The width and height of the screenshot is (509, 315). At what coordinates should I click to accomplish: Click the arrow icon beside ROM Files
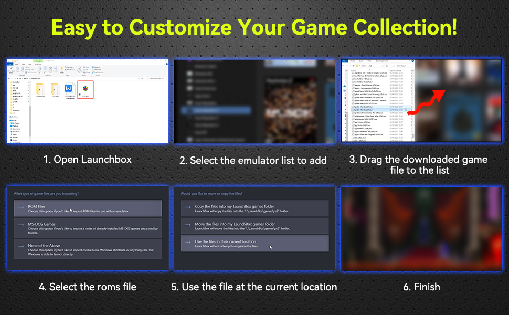(x=21, y=207)
